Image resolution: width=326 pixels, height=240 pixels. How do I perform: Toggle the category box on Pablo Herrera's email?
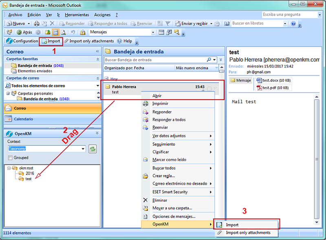(x=209, y=89)
